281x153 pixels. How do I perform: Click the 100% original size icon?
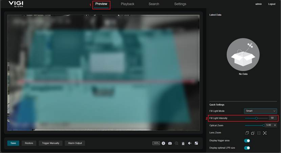156,143
